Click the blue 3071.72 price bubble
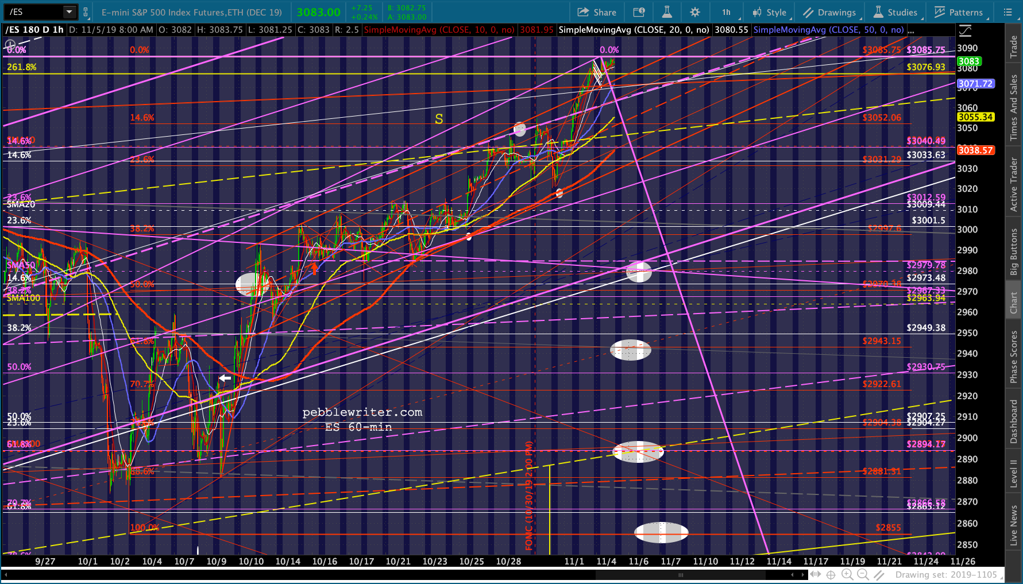 pos(975,84)
